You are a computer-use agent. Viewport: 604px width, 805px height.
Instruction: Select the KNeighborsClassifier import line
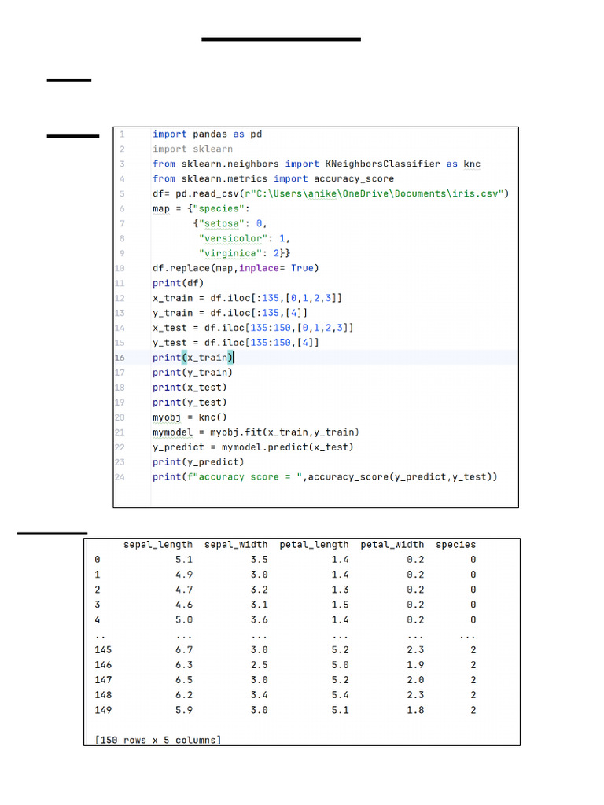tap(316, 164)
